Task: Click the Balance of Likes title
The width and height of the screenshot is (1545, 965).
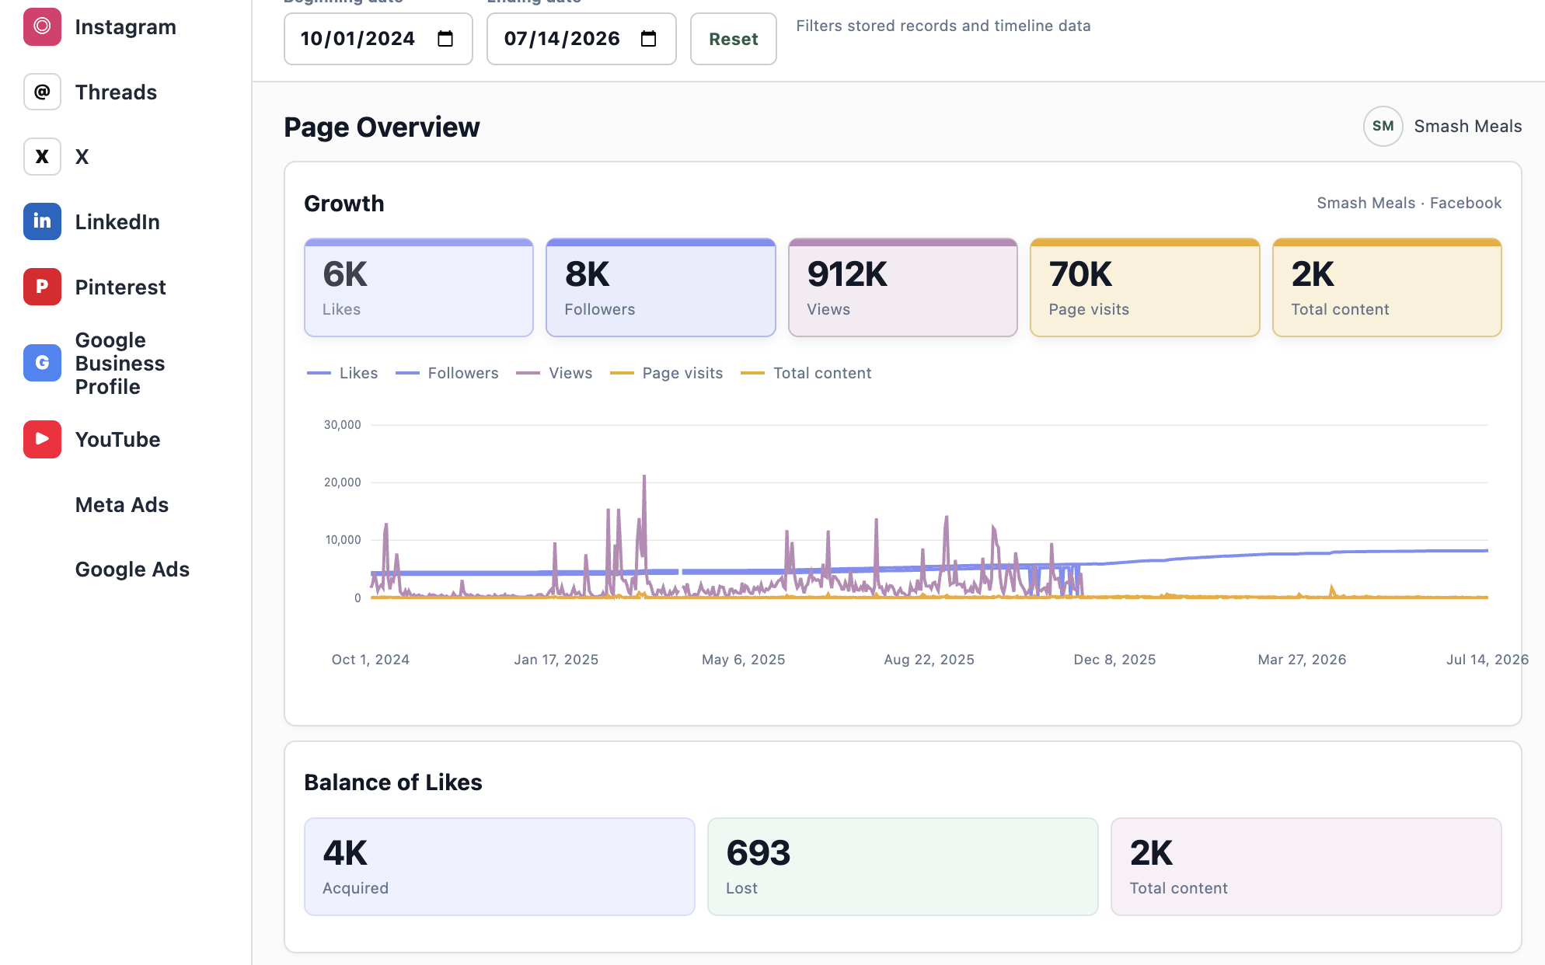Action: pos(393,782)
